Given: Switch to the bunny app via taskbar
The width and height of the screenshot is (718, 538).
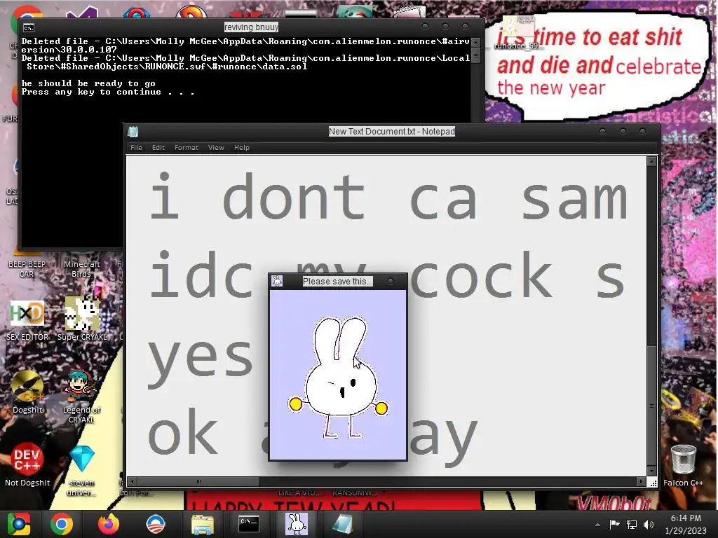Looking at the screenshot, I should point(297,524).
